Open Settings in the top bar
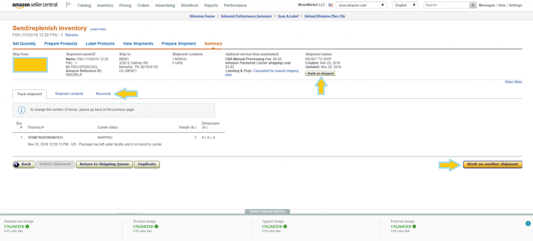Viewport: 533px width, 241px height. tap(515, 5)
